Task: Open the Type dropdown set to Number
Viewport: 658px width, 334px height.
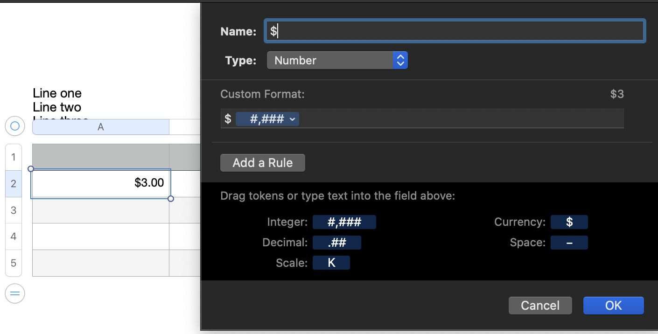Action: (x=337, y=60)
